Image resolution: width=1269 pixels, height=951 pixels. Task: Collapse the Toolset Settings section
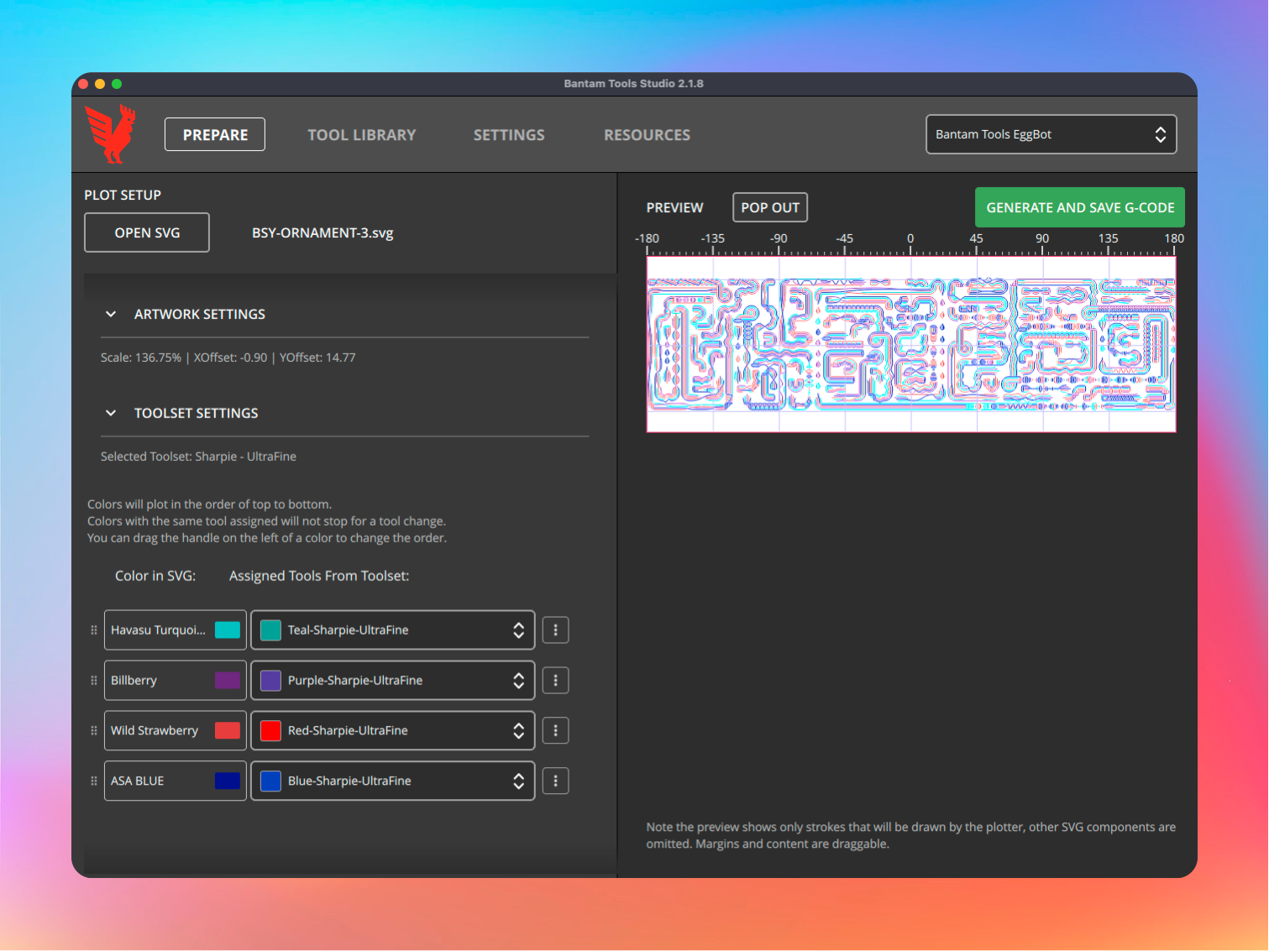pos(111,413)
